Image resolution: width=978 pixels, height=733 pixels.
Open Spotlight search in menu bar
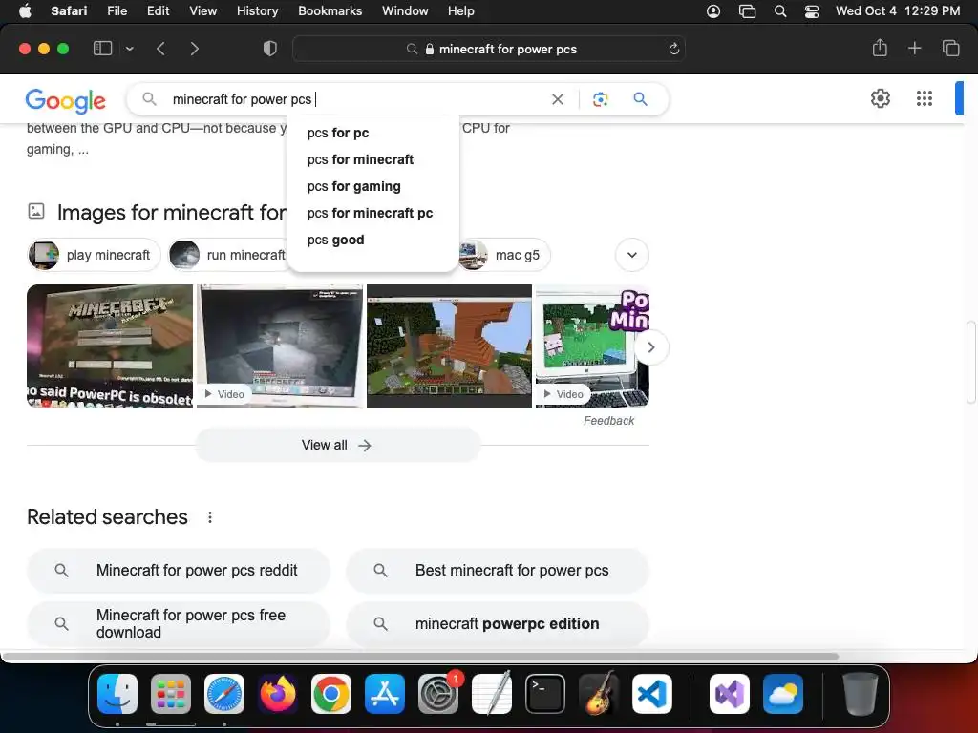[779, 11]
